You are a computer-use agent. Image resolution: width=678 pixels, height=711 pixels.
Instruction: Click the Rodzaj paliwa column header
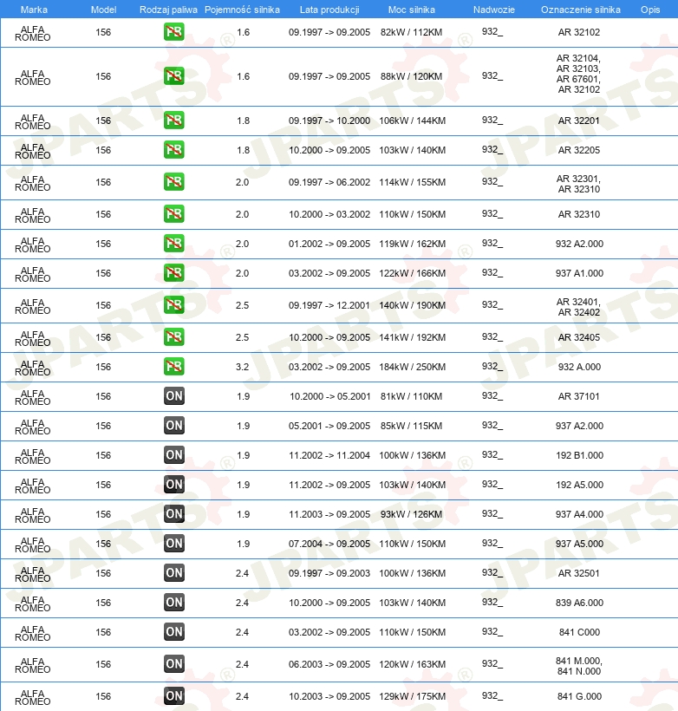coord(168,10)
